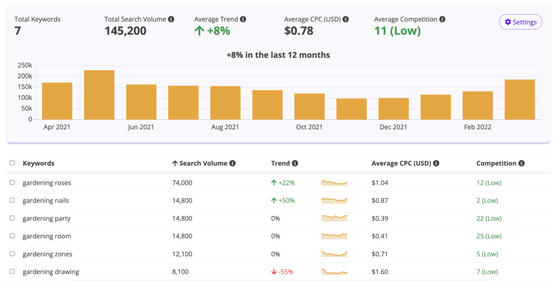Select the gardening nails checkbox
Image resolution: width=553 pixels, height=281 pixels.
pos(12,200)
